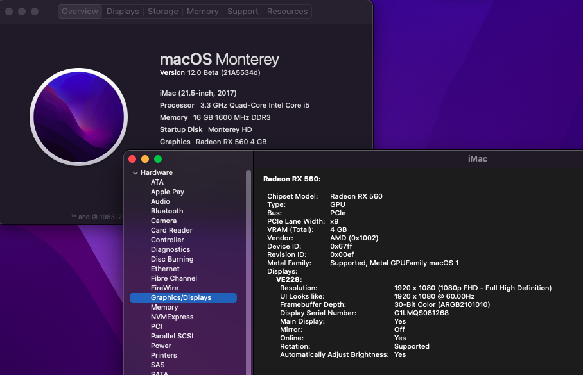
Task: Select Memory in System Information sidebar
Action: (164, 308)
